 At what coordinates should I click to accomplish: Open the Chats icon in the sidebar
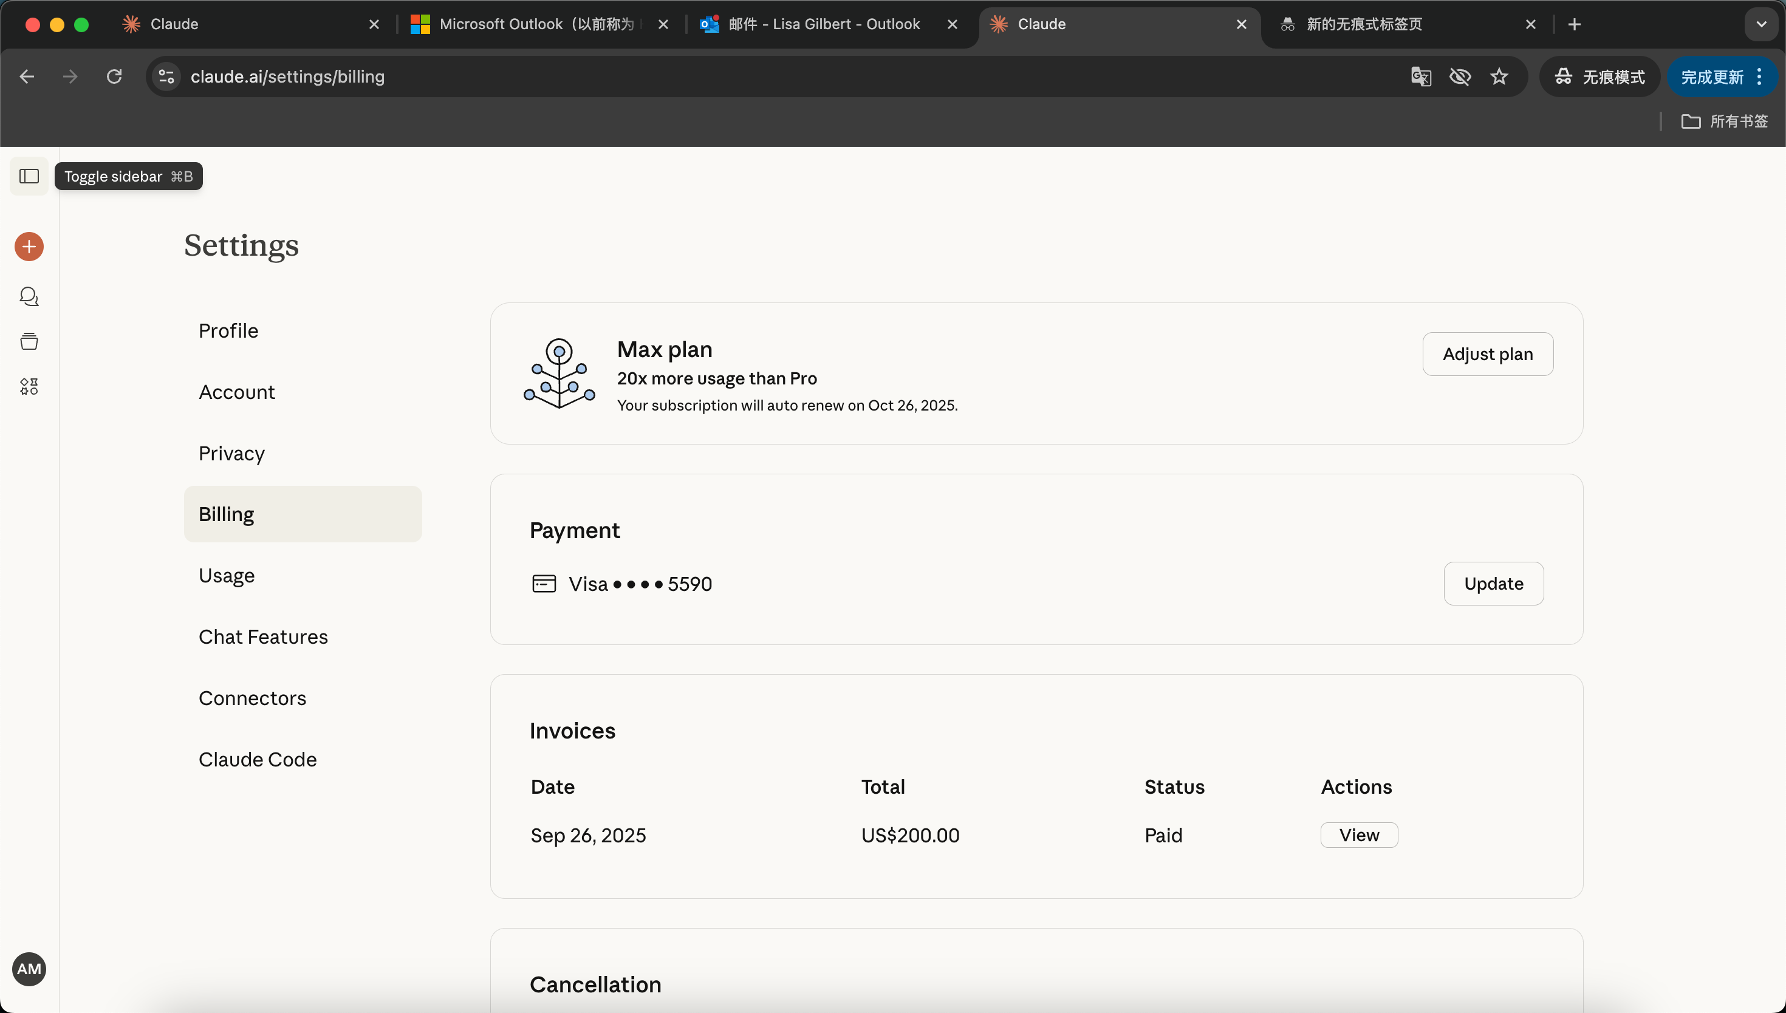tap(29, 296)
